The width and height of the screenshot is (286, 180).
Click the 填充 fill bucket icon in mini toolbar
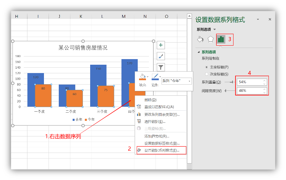(142, 77)
